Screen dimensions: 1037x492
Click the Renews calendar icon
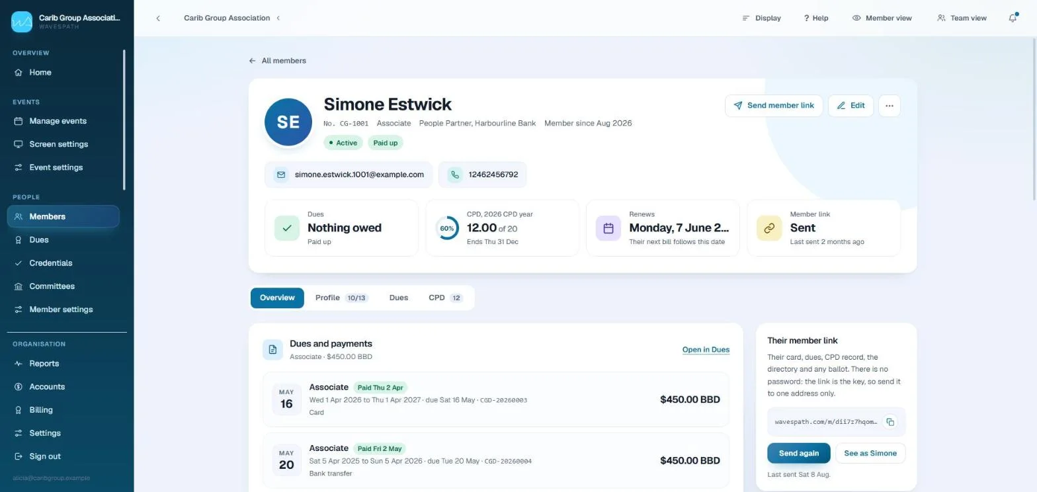tap(608, 228)
